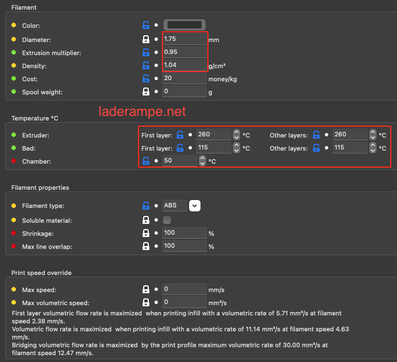Click the Extruder first layer temperature stepper

pos(236,135)
